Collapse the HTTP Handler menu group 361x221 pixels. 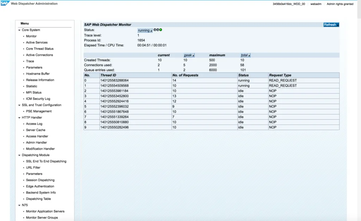click(19, 118)
